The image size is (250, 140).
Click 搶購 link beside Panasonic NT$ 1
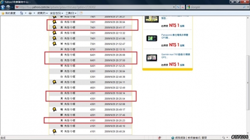182,45
